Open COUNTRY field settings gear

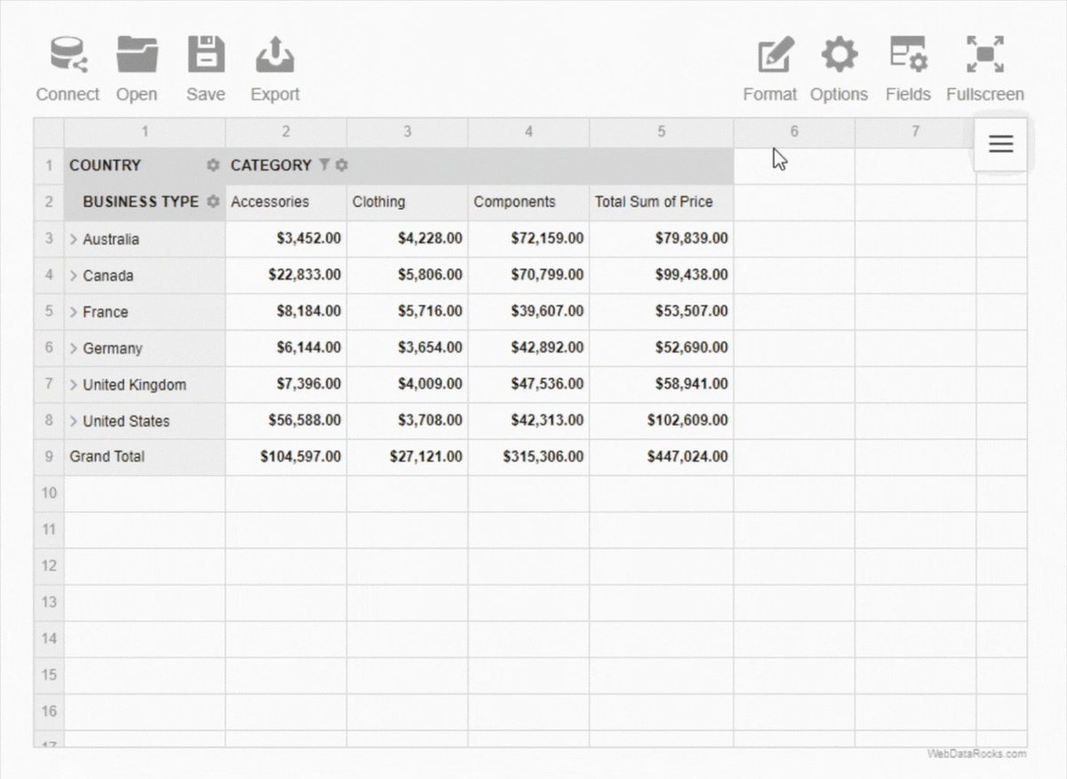coord(213,165)
